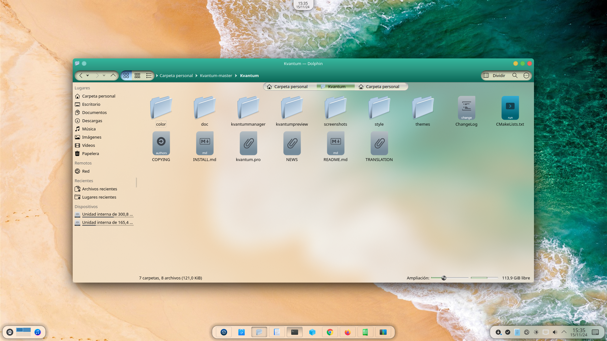607x341 pixels.
Task: Switch to compact view mode
Action: click(137, 75)
